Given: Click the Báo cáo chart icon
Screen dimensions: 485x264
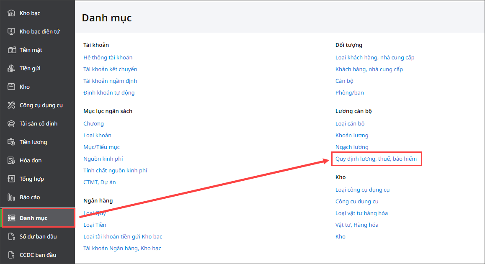Looking at the screenshot, I should point(11,197).
